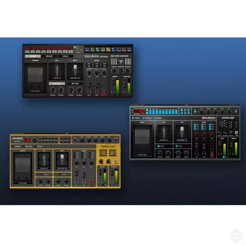Viewport: 246px width, 246px height.
Task: Open the Impulses tab in CaliAxis
Action: click(x=49, y=56)
